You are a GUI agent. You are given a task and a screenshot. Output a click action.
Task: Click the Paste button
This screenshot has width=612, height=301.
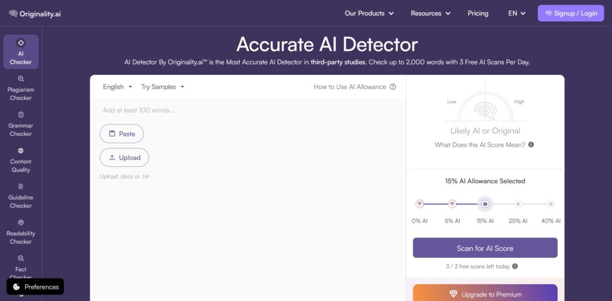point(122,133)
